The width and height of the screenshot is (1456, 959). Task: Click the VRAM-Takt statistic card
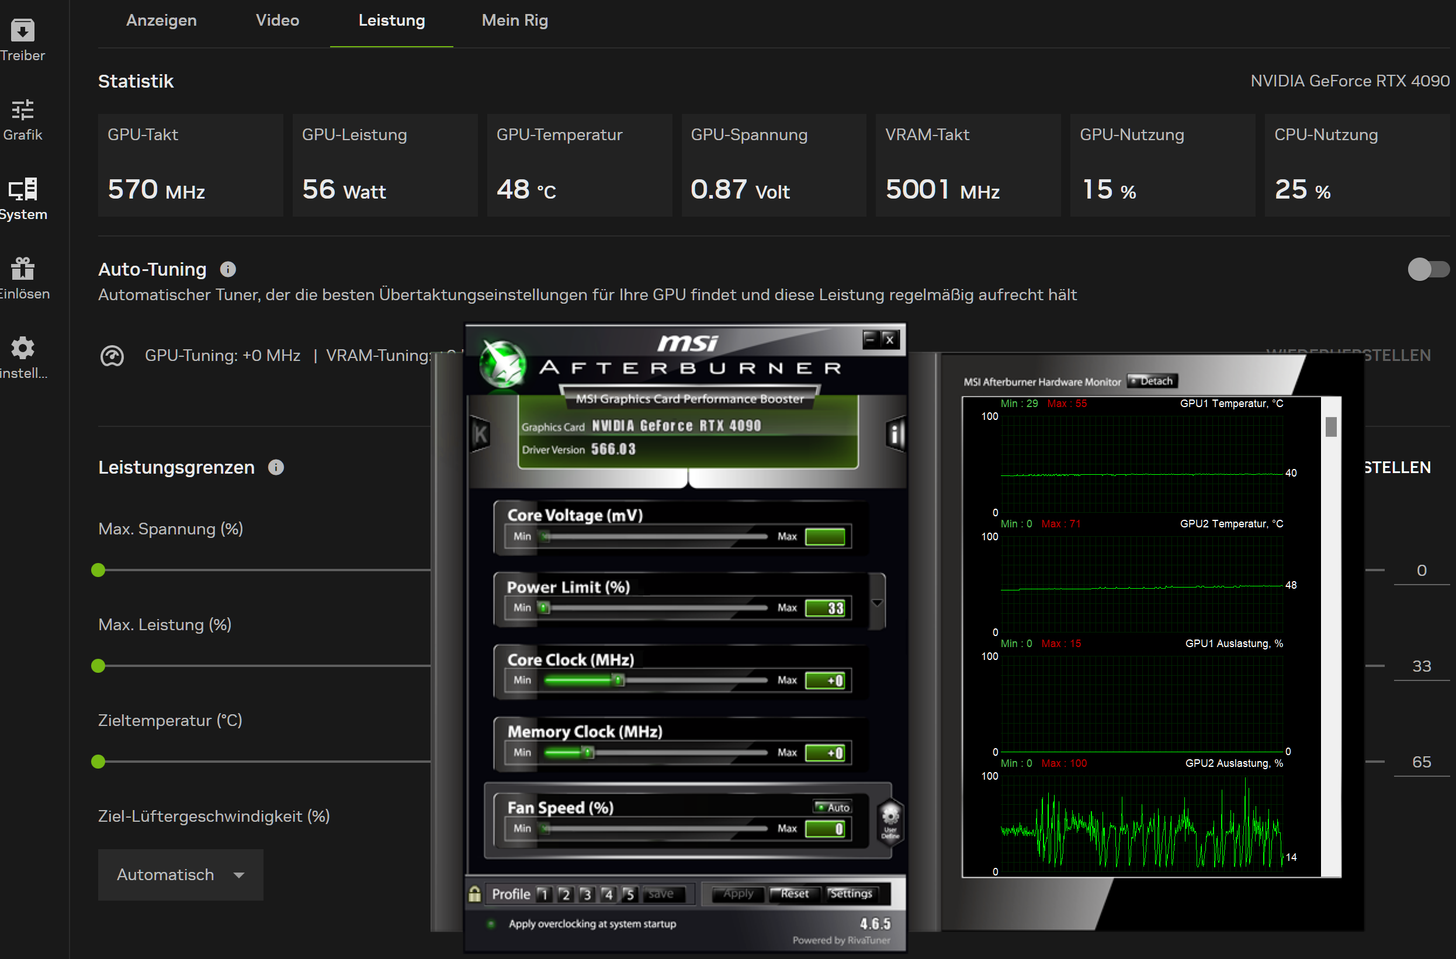(968, 165)
